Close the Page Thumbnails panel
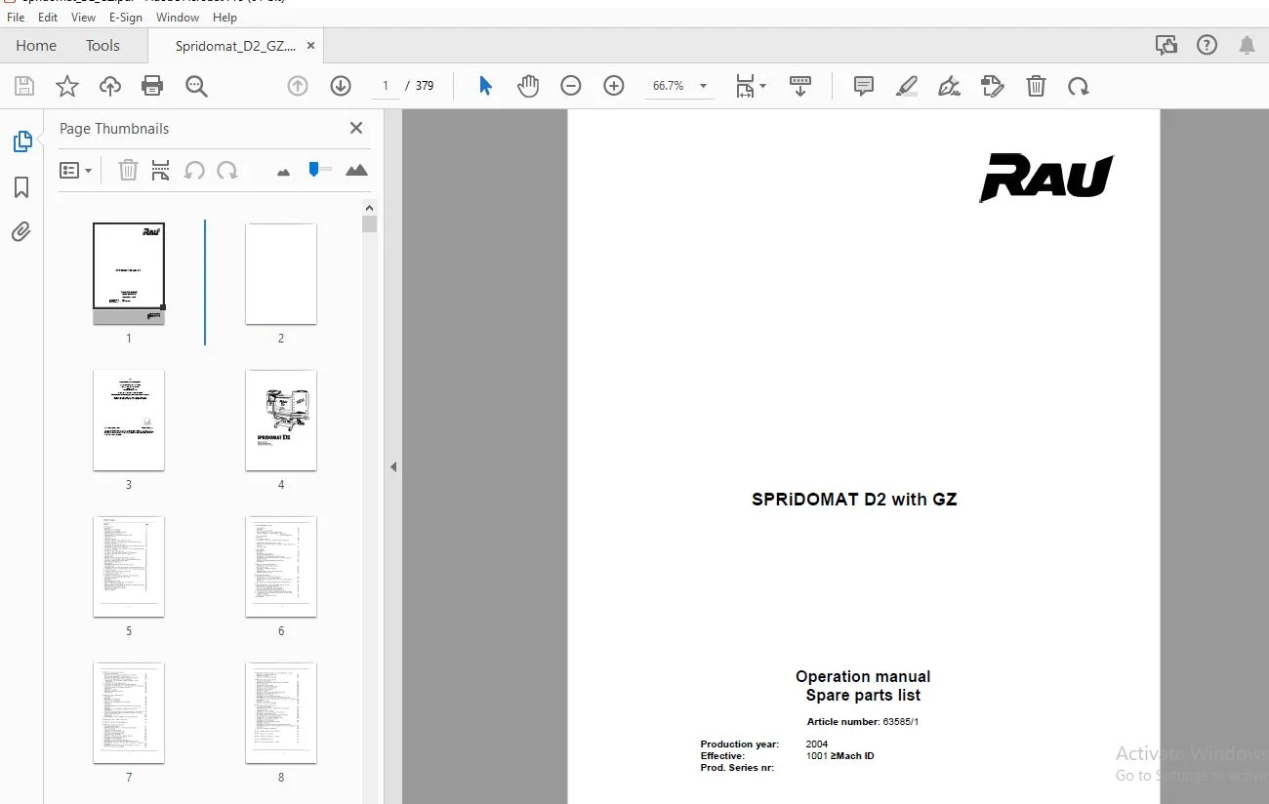The height and width of the screenshot is (804, 1269). [x=356, y=128]
